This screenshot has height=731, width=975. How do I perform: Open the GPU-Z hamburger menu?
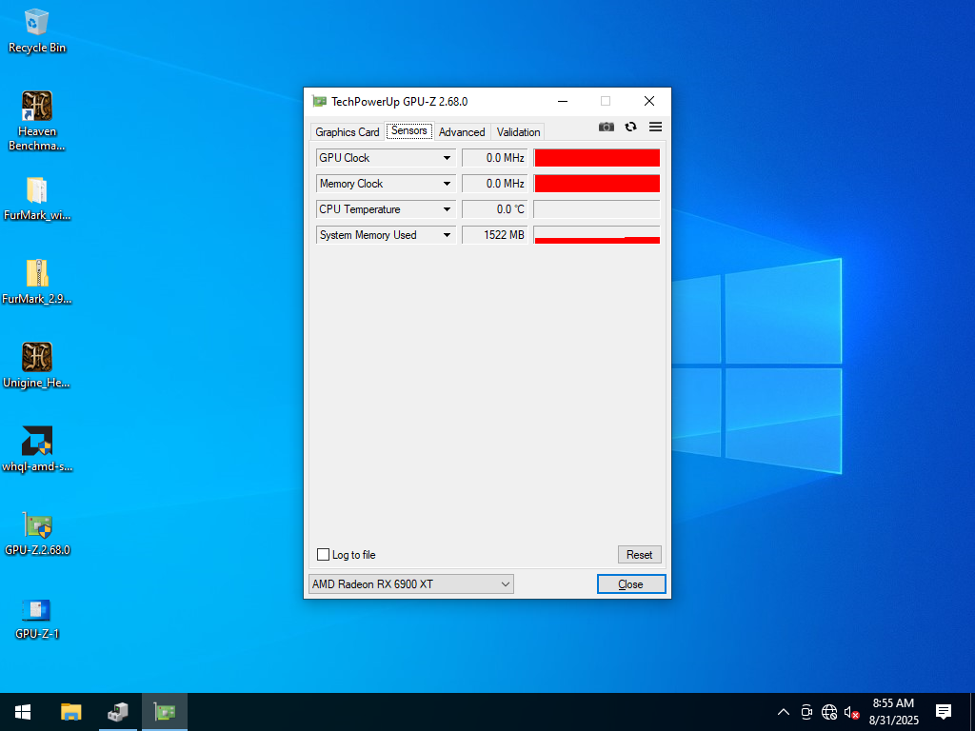point(655,127)
